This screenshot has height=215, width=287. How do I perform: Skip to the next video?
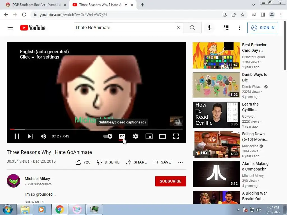(30, 136)
